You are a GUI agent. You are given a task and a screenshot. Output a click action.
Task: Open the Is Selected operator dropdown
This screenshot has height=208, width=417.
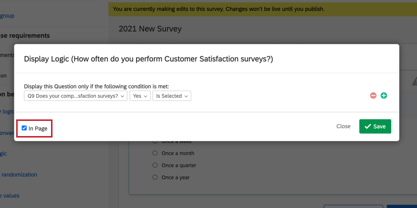tap(172, 96)
